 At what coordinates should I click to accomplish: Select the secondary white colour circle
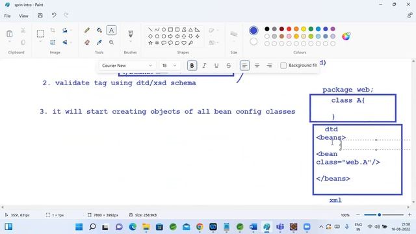coord(253,42)
